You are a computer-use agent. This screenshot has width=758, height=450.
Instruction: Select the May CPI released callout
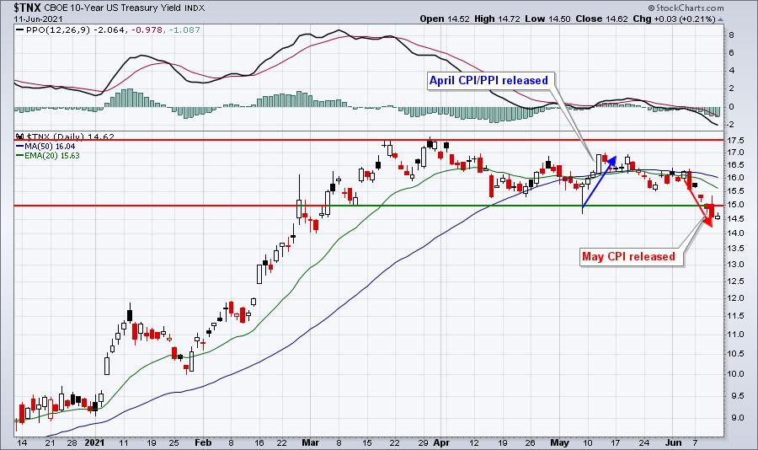628,256
